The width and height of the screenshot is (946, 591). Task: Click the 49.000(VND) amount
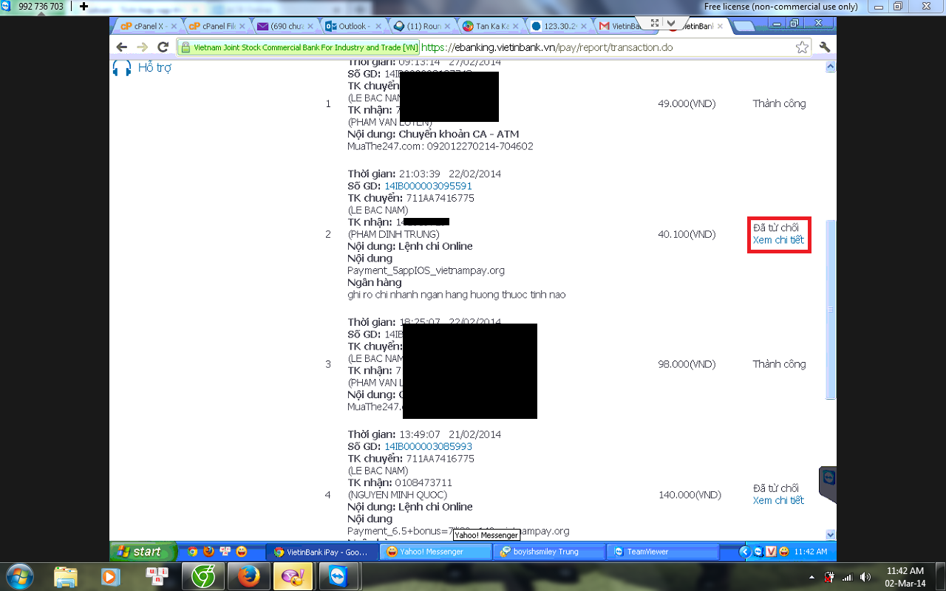click(687, 104)
